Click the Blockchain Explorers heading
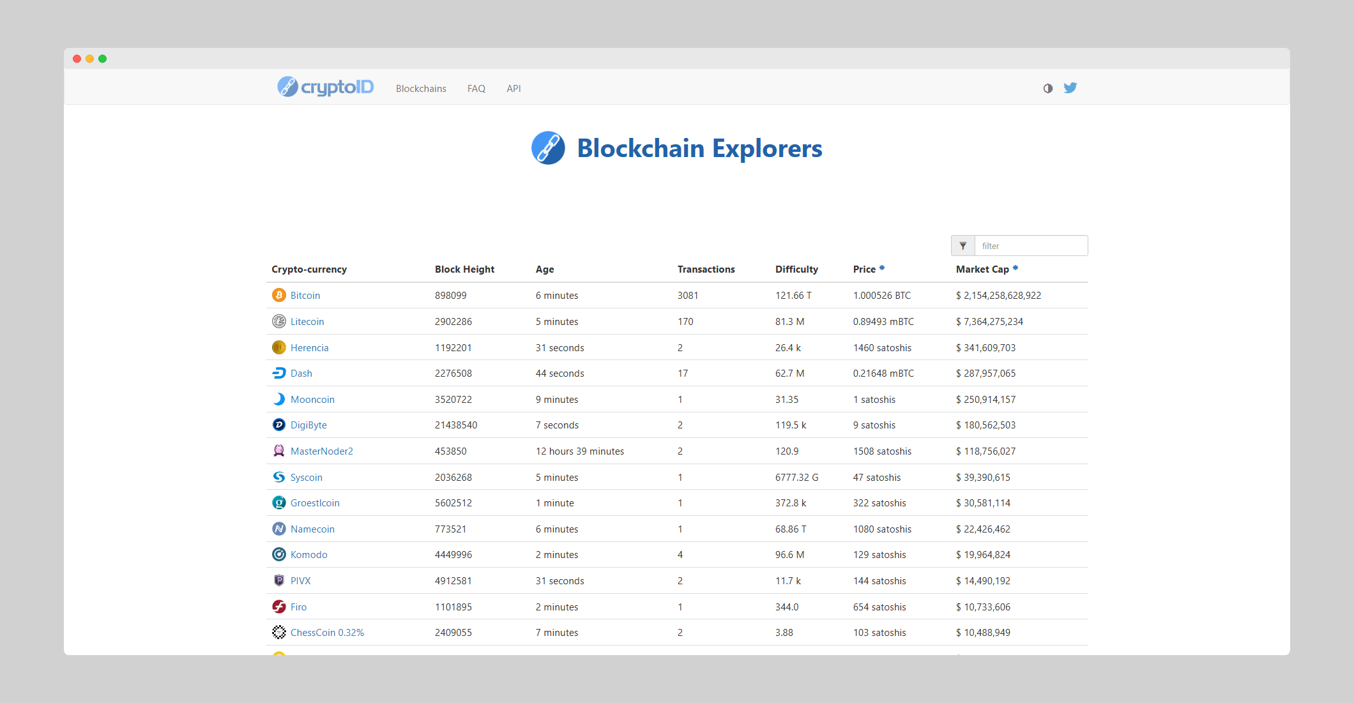The height and width of the screenshot is (703, 1354). click(699, 148)
